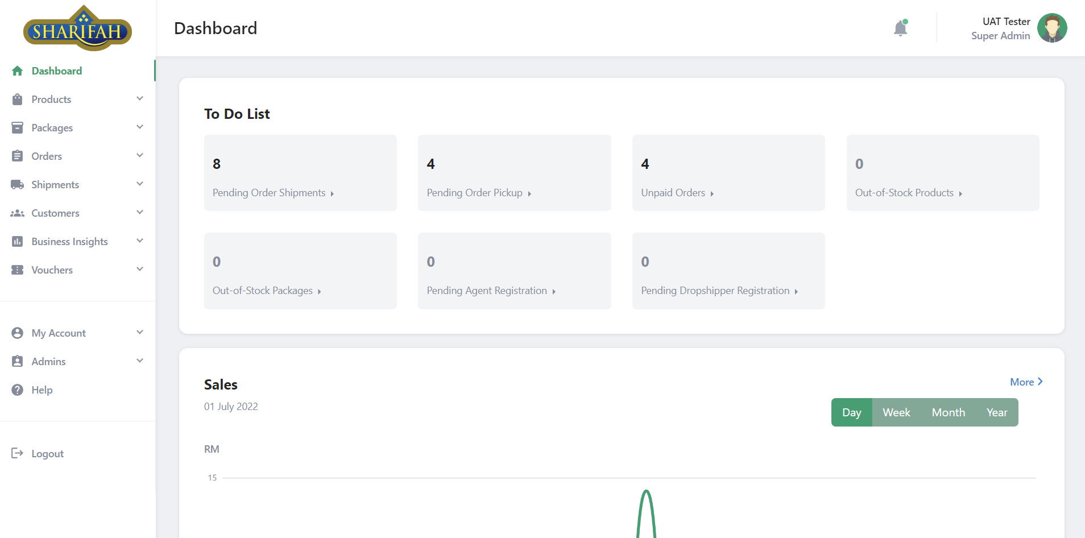Click the Vouchers ticket icon
The width and height of the screenshot is (1085, 538).
click(x=18, y=270)
